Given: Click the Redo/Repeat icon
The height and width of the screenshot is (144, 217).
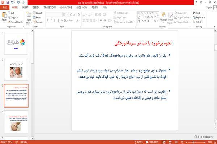Looking at the screenshot, I should click(x=18, y=3).
